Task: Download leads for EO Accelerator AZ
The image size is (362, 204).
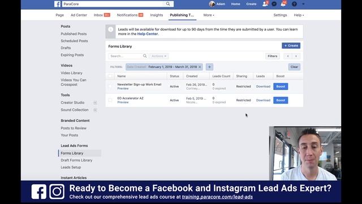Action: (263, 100)
